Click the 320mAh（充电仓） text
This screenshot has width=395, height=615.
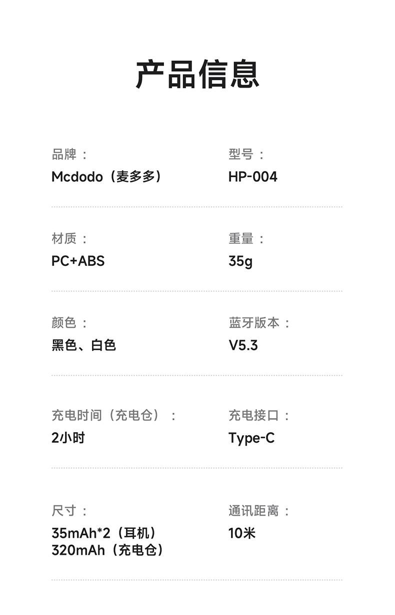tap(107, 550)
